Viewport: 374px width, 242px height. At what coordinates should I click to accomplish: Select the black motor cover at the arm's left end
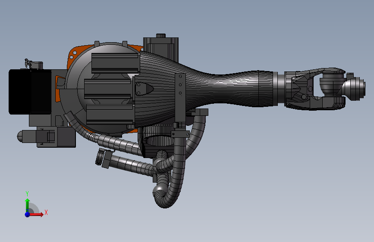(30, 92)
